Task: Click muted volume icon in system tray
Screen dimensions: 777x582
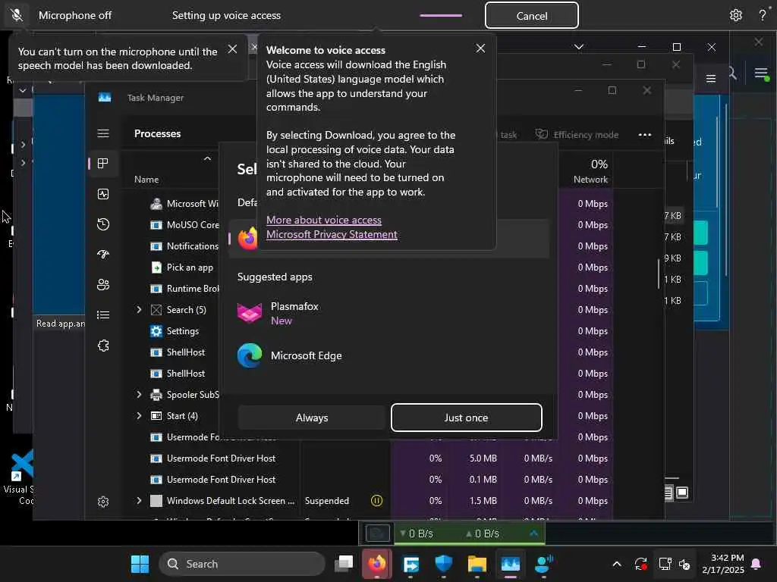Action: tap(684, 564)
